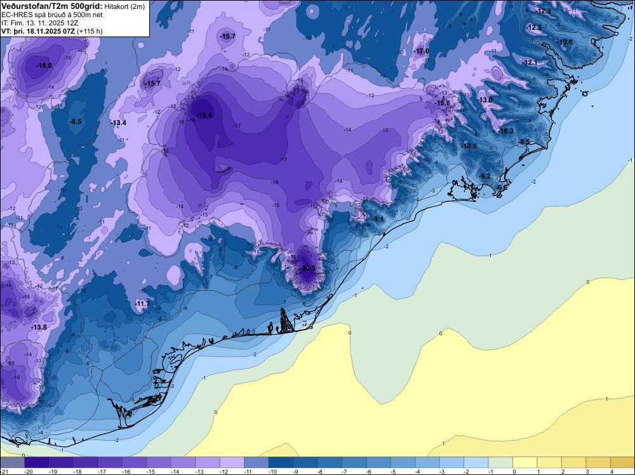Click the -13.8 temperature label
This screenshot has height=475, width=635.
39,327
